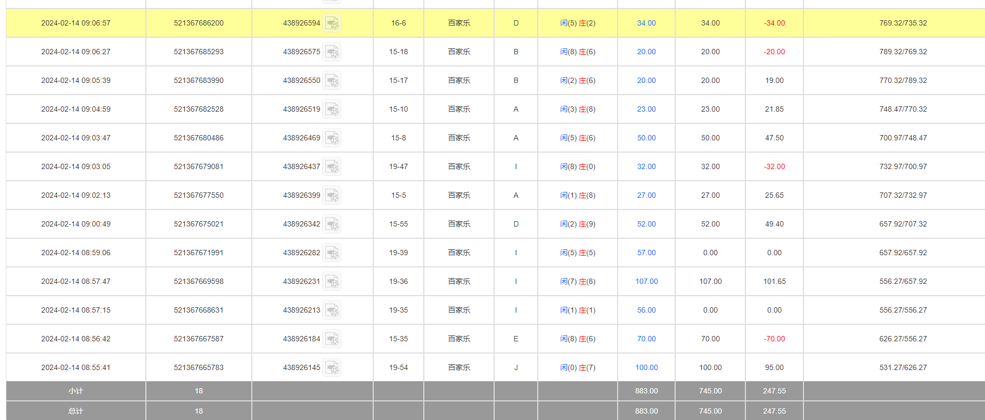The width and height of the screenshot is (985, 420).
Task: Play video replay next to 438926550
Action: tap(332, 81)
